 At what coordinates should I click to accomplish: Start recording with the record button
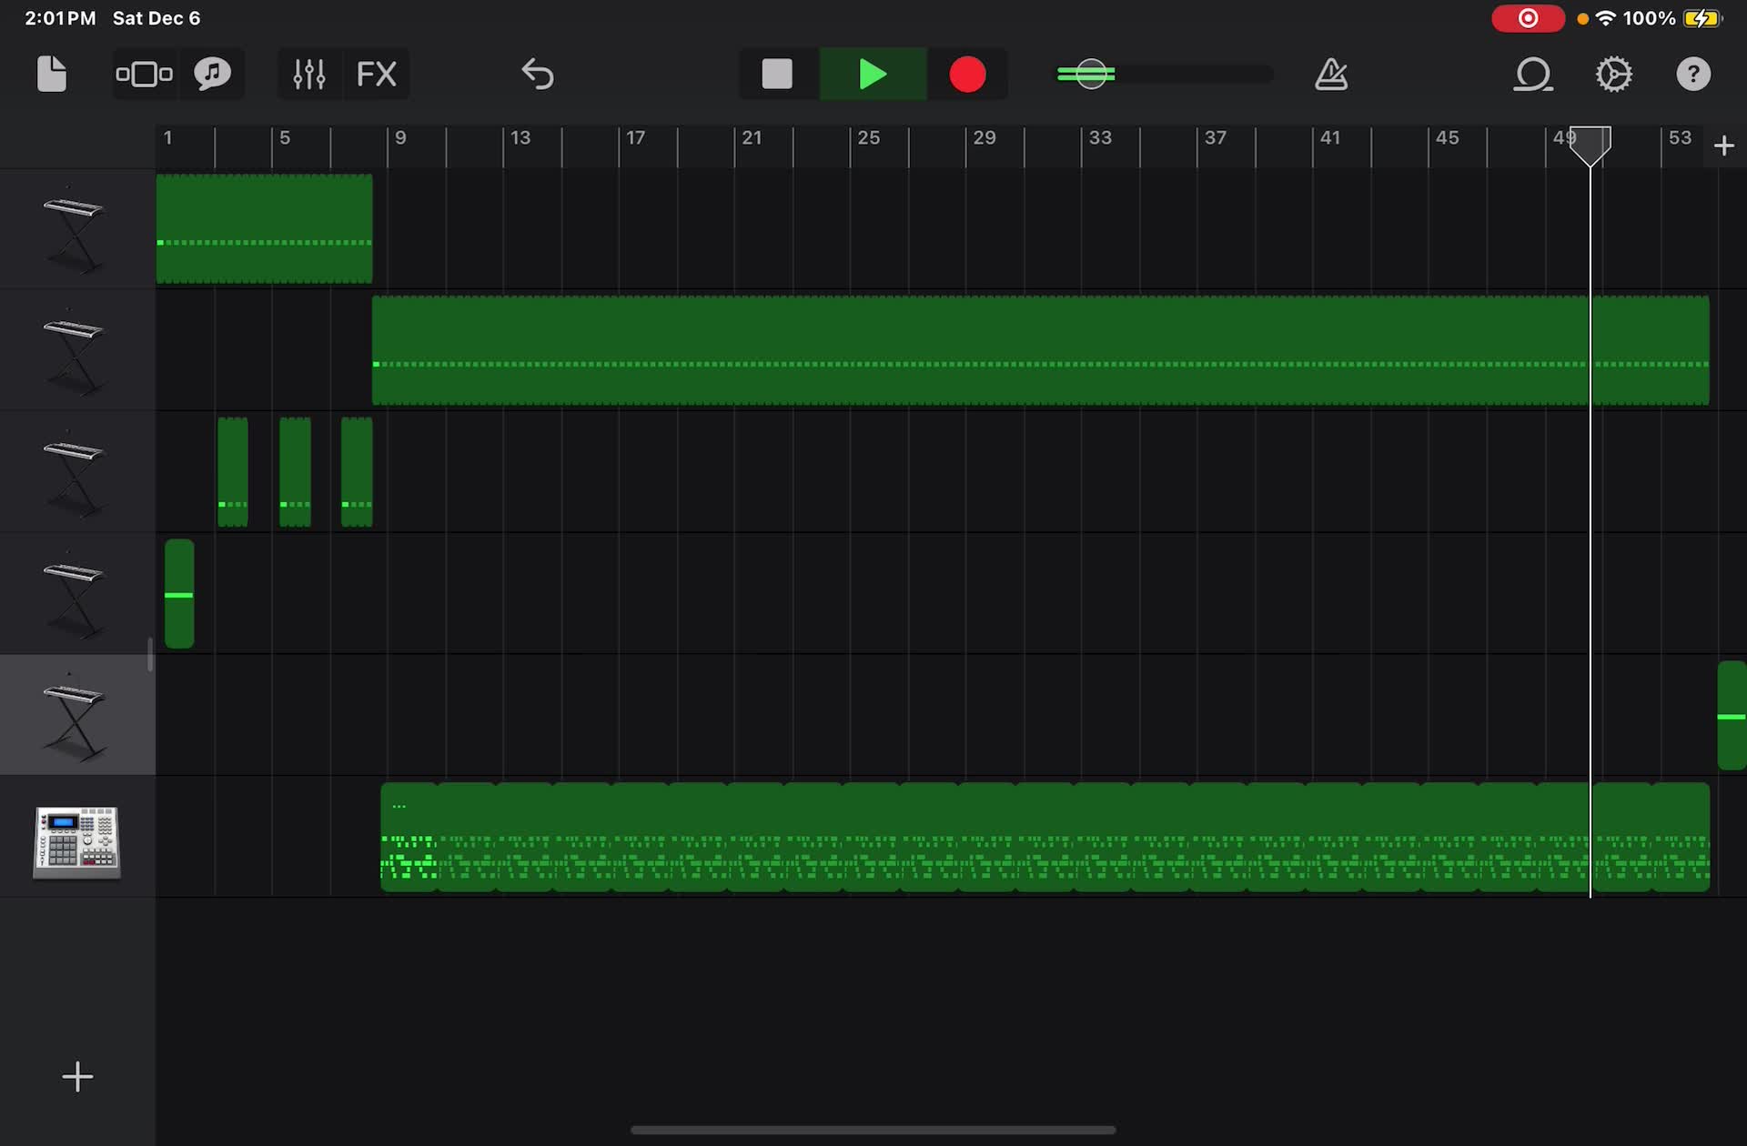967,74
